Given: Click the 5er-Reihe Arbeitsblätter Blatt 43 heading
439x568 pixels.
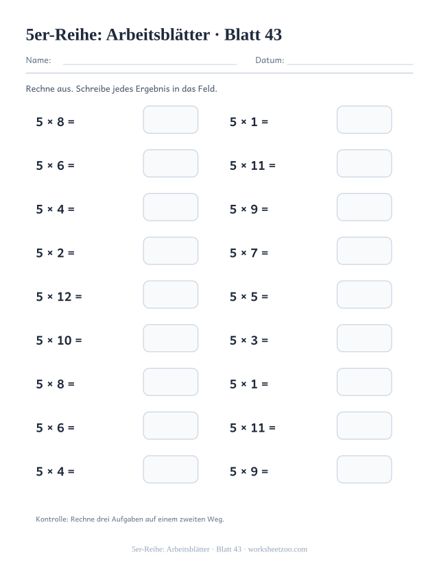Looking at the screenshot, I should tap(154, 35).
